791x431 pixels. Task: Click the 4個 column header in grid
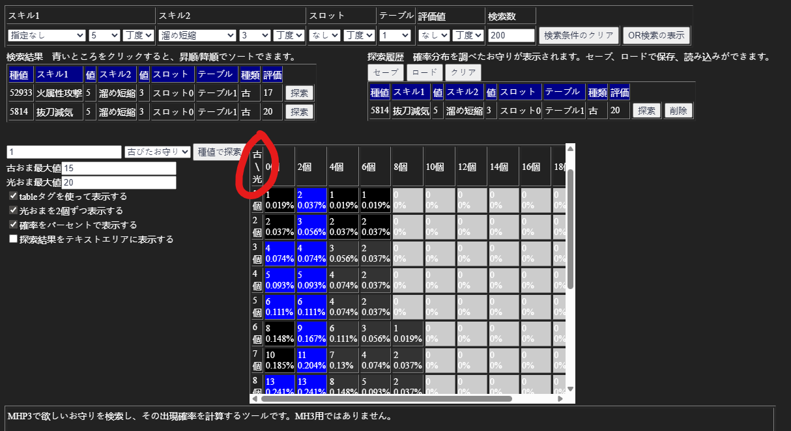(343, 167)
